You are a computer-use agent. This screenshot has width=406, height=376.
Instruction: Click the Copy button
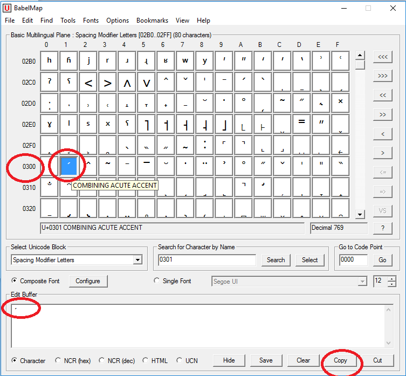pos(340,360)
